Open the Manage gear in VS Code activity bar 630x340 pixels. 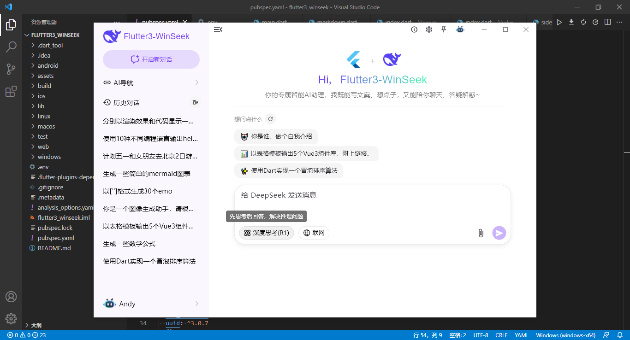tap(11, 318)
